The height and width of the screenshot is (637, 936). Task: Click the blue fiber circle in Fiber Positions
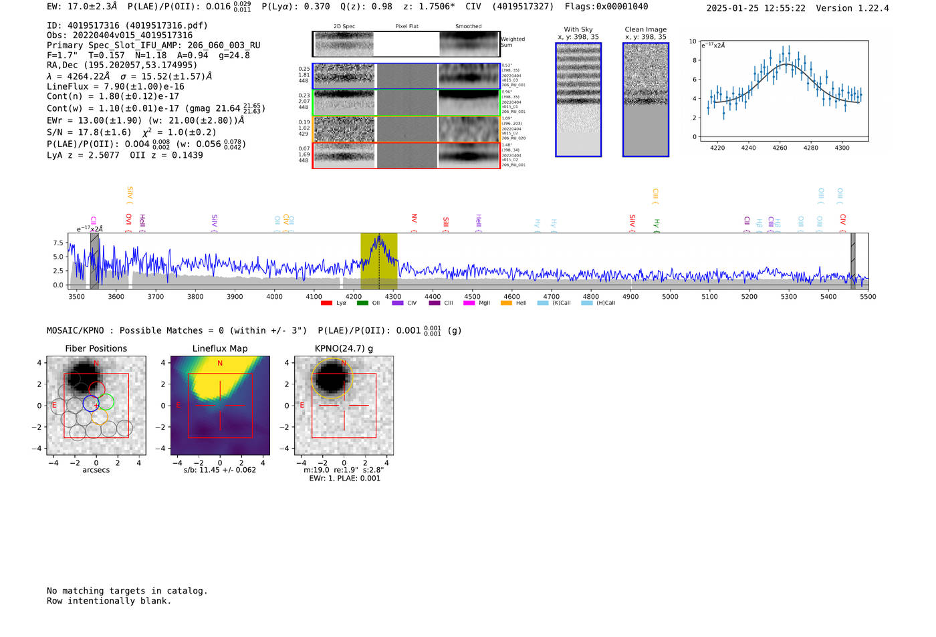[x=91, y=403]
